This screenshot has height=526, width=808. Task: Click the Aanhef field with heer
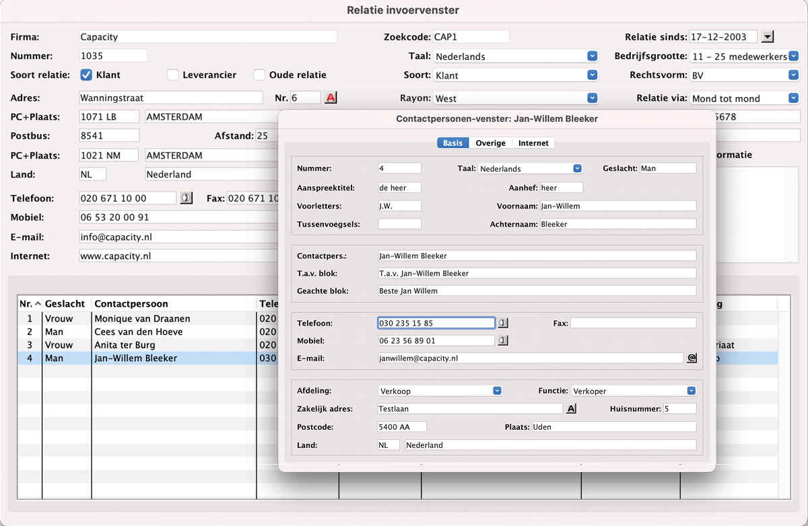click(562, 188)
